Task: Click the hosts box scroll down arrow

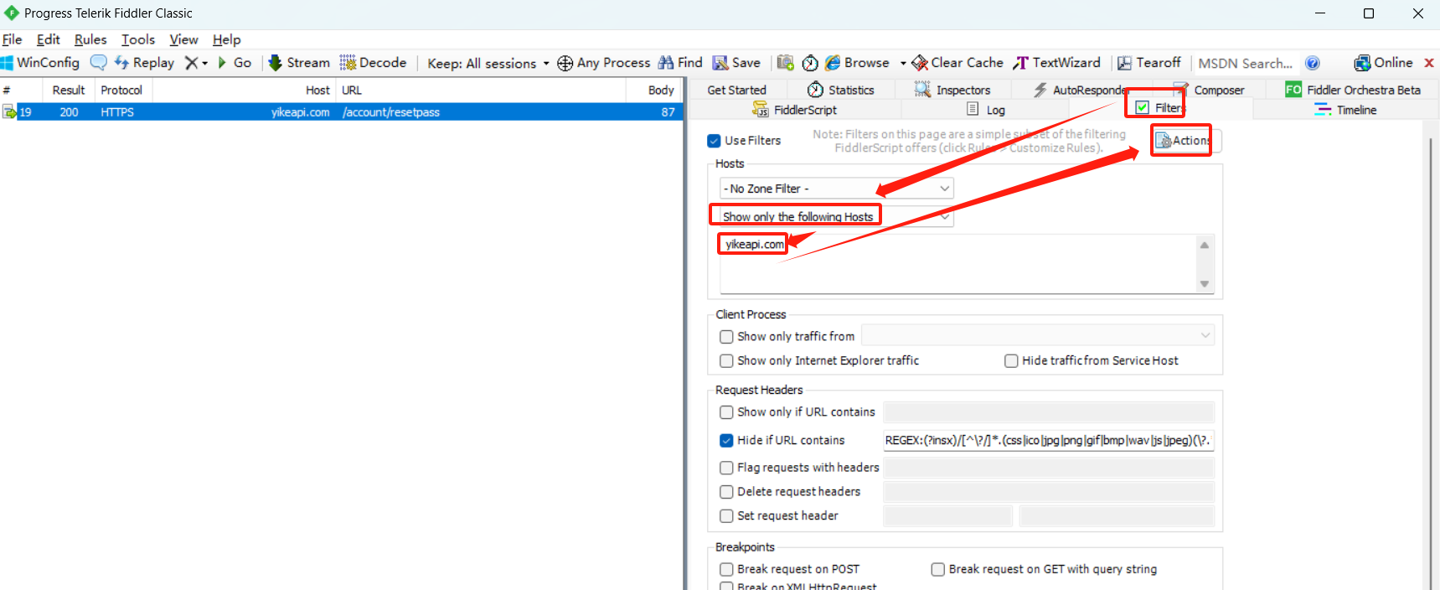Action: point(1205,284)
